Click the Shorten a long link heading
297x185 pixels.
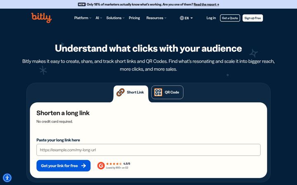pos(63,113)
